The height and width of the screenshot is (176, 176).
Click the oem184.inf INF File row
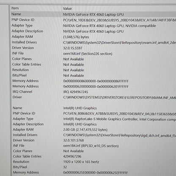[x=93, y=146]
